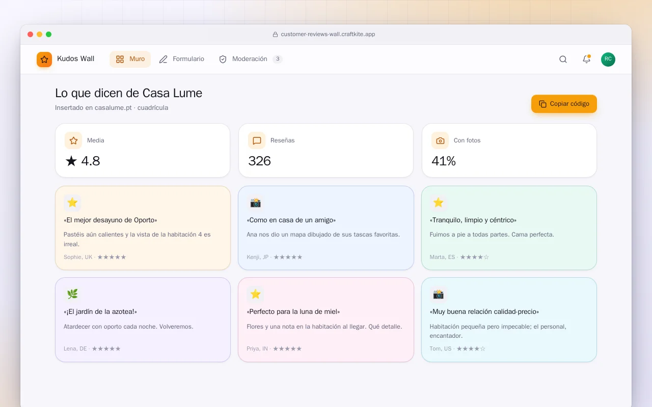Click the Reseñas speech bubble icon

[x=257, y=140]
